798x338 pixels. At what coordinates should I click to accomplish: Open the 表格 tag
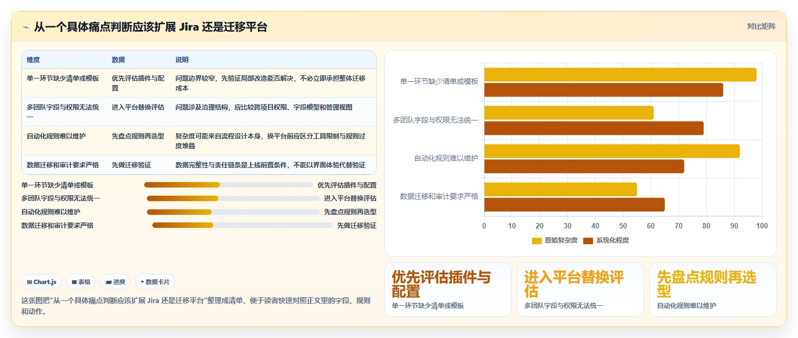click(81, 282)
